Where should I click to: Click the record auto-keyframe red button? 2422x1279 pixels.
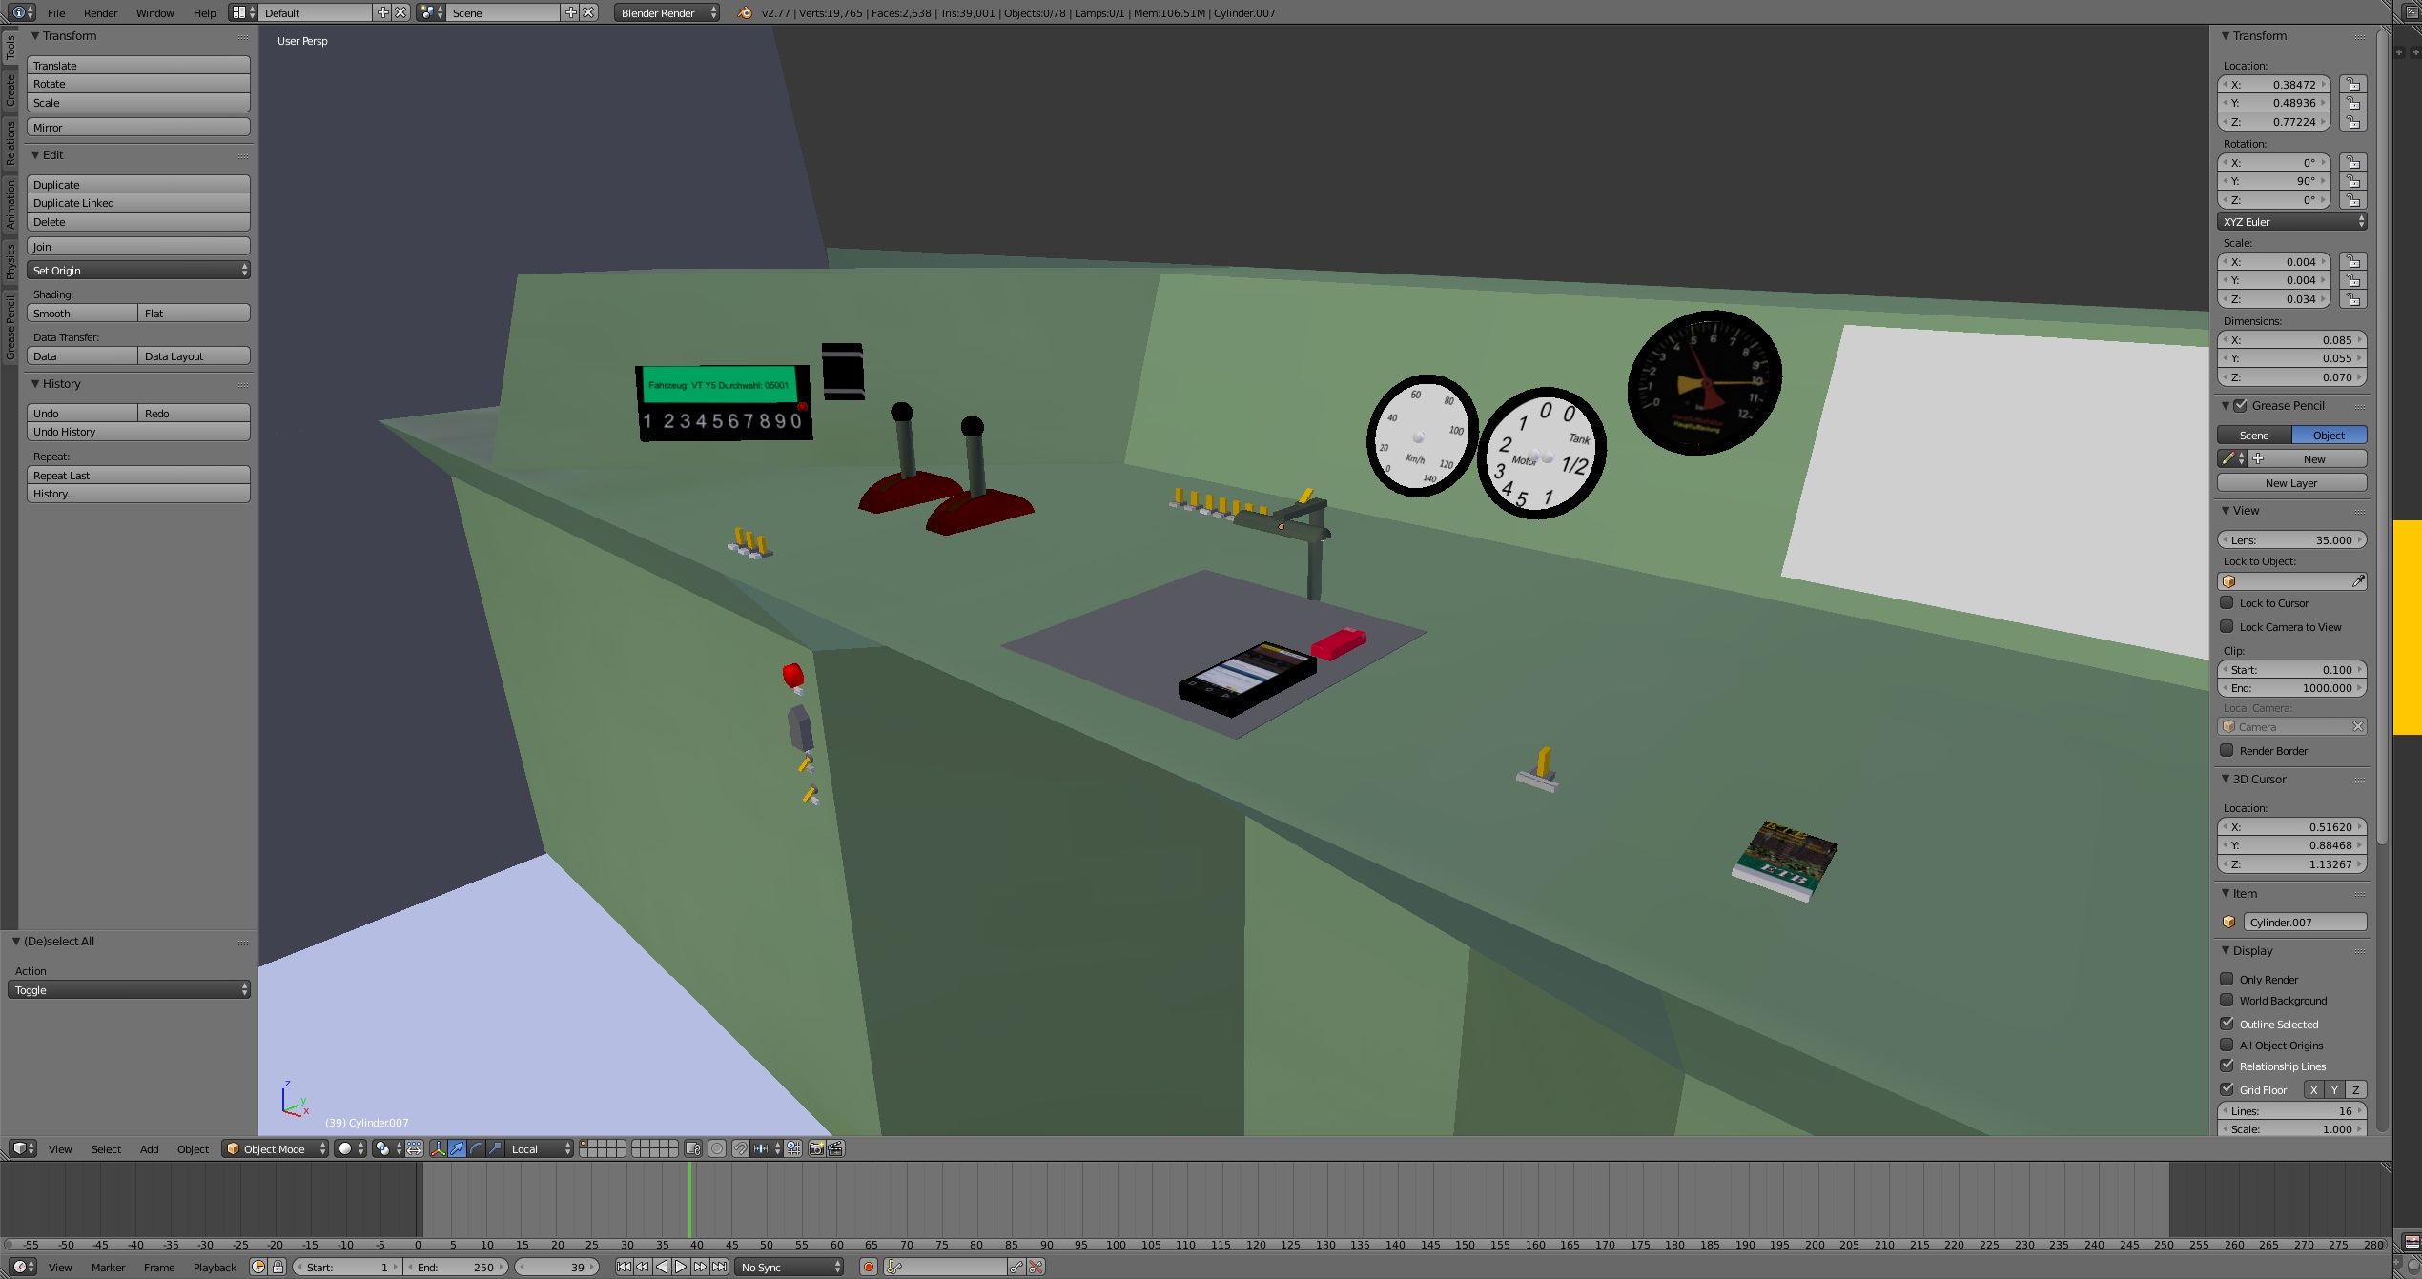(x=868, y=1267)
